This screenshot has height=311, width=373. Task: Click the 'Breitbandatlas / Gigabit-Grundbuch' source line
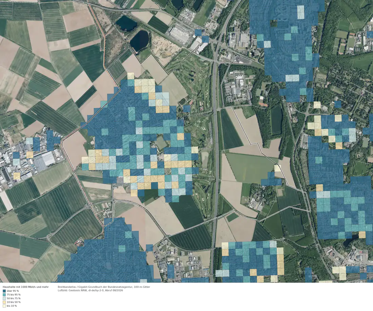pos(104,287)
